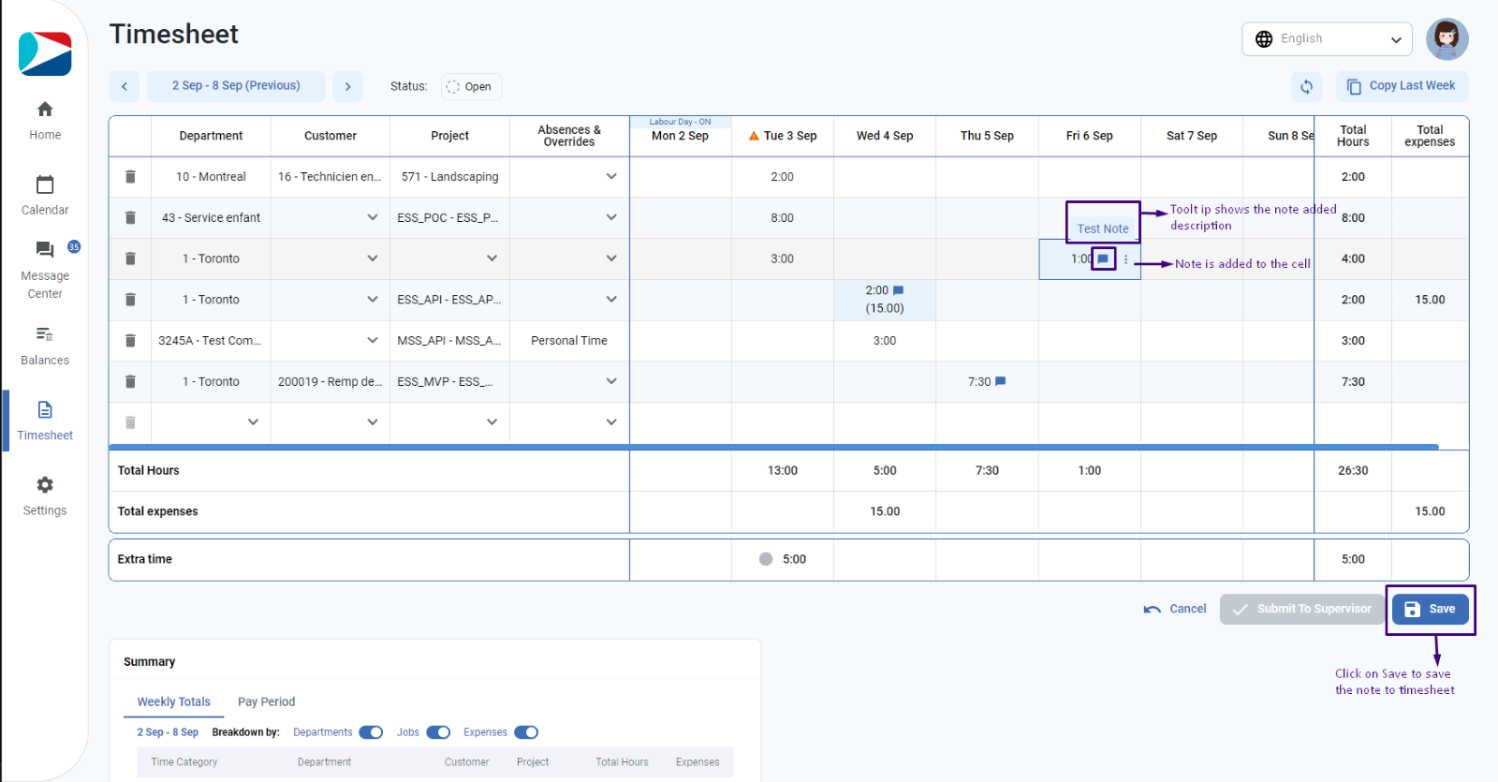Click the MSS_API project cell
Screen dimensions: 1498x782
(x=450, y=340)
